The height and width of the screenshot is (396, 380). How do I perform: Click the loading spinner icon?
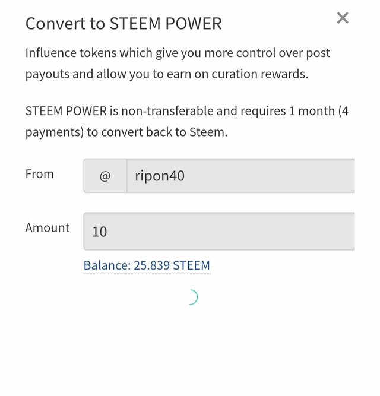[191, 297]
